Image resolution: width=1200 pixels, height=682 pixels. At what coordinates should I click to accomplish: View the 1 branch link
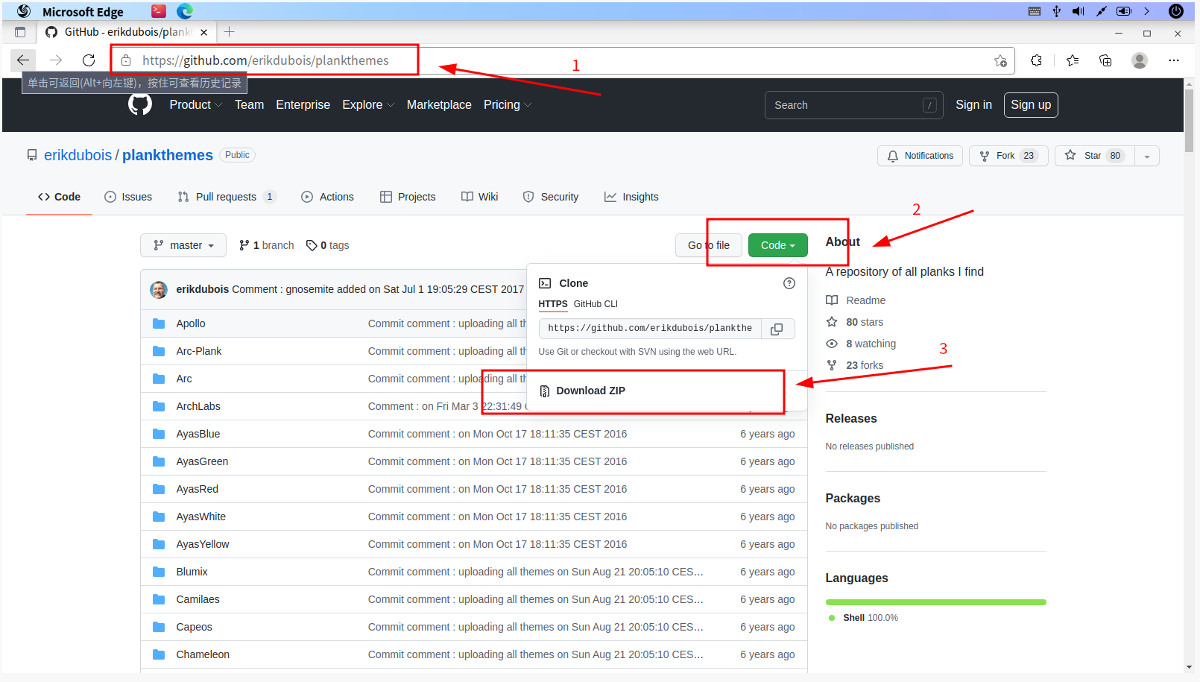click(266, 245)
